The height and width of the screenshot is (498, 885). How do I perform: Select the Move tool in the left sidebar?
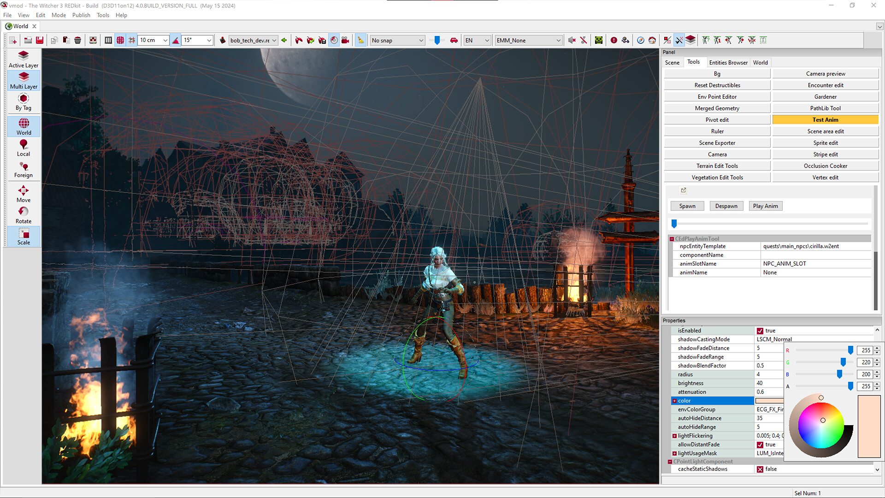[x=23, y=193]
